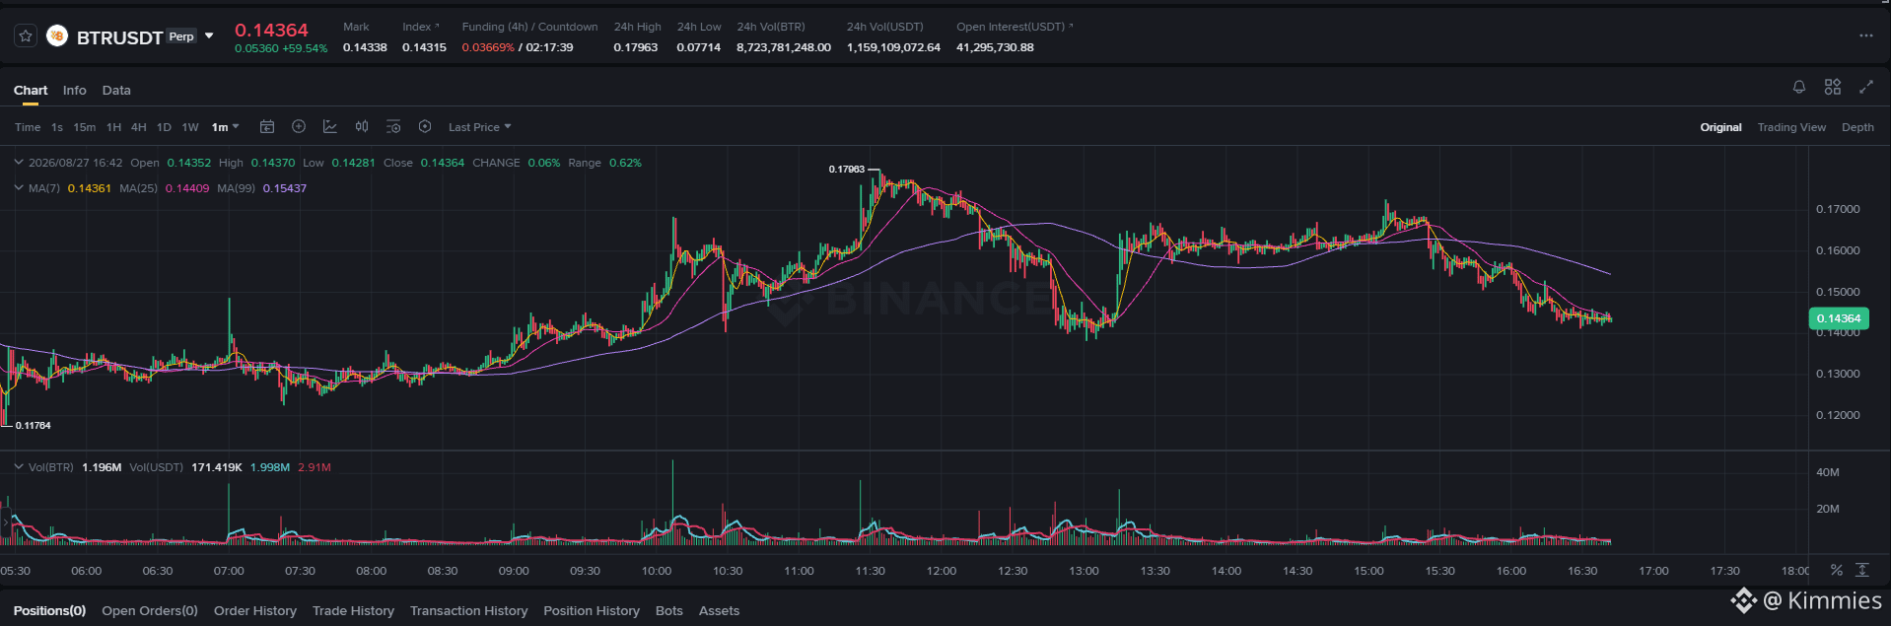Collapse the Vol(BTR) indicator chevron
The height and width of the screenshot is (626, 1891).
[x=18, y=467]
